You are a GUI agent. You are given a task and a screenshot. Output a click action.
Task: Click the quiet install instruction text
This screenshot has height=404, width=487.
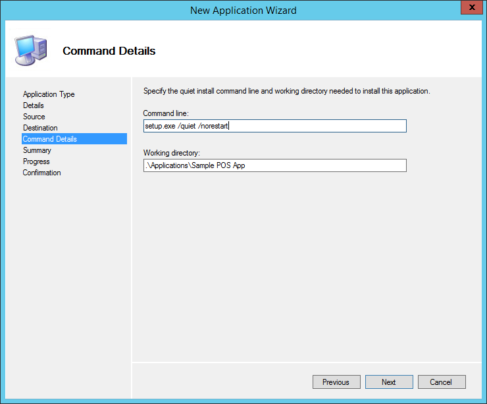pyautogui.click(x=286, y=91)
